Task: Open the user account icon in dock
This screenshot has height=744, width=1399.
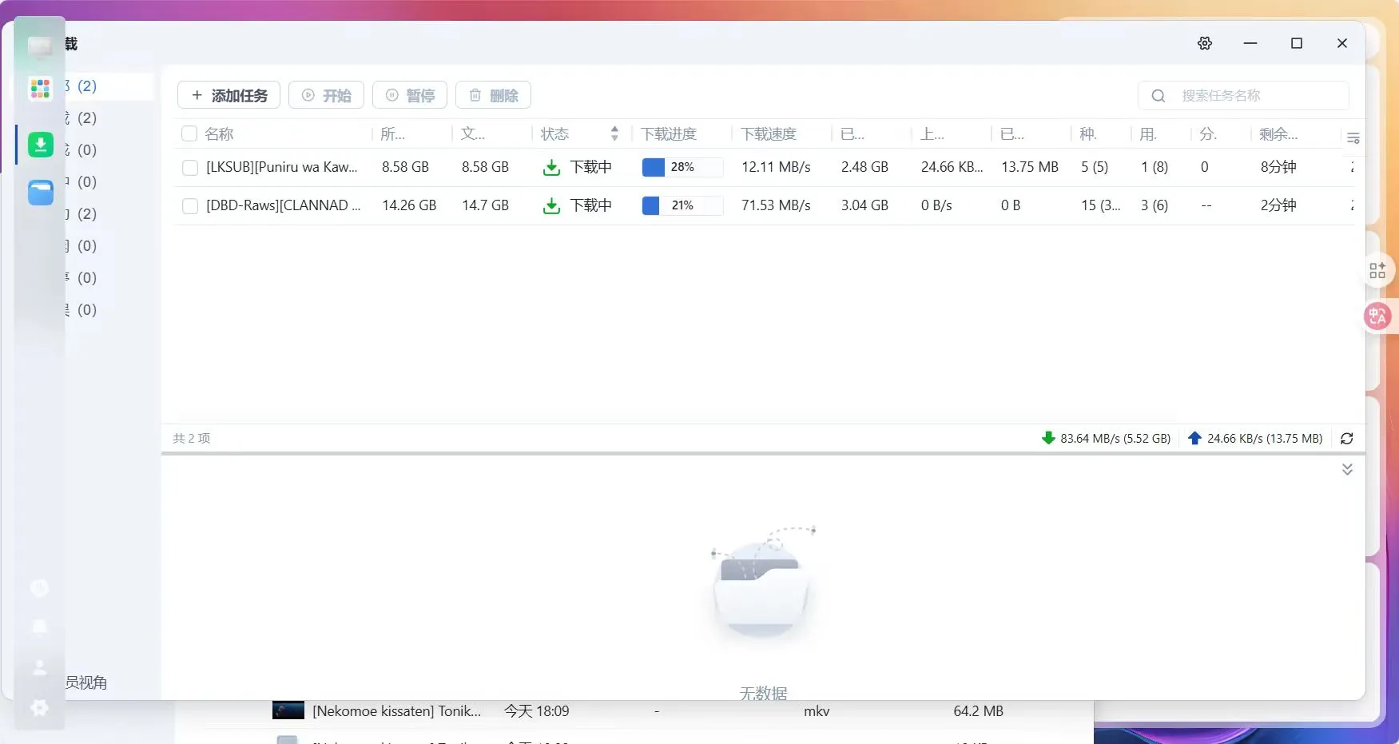Action: 39,666
